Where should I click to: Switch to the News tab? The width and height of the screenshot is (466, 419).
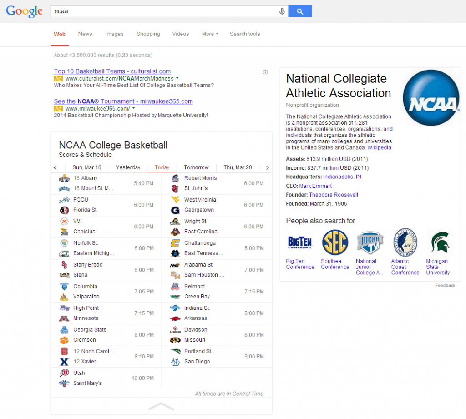(x=85, y=34)
